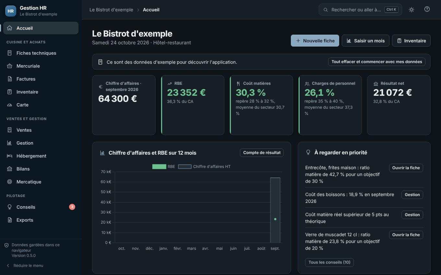
Task: Go to Fiches techniques page
Action: click(41, 53)
